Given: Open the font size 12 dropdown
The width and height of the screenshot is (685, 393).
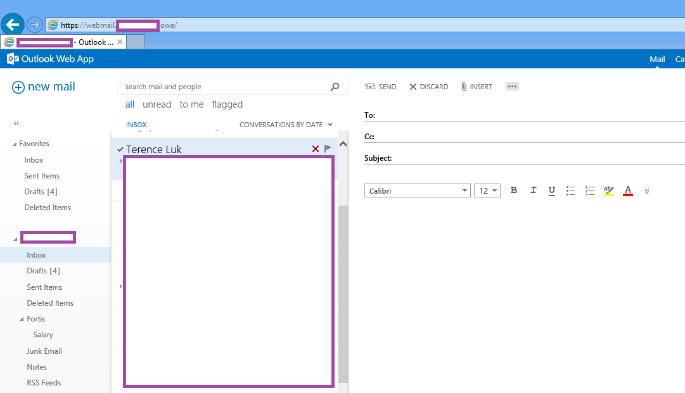Looking at the screenshot, I should coord(494,190).
